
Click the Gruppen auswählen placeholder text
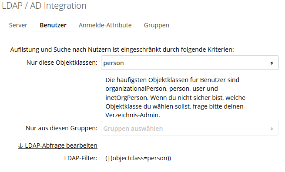133,129
